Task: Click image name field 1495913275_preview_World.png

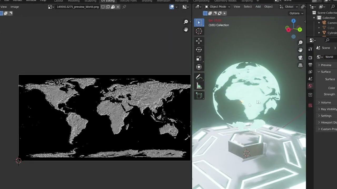Action: click(x=78, y=7)
